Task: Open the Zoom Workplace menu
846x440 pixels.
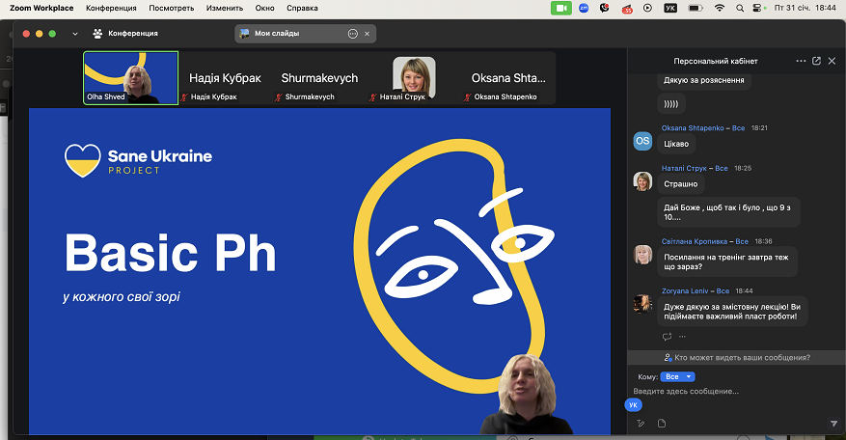Action: coord(41,8)
